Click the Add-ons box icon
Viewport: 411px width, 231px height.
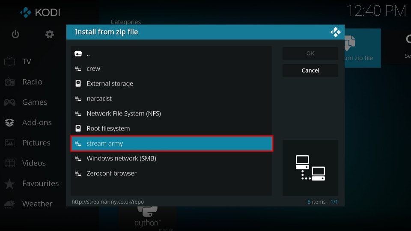10,123
